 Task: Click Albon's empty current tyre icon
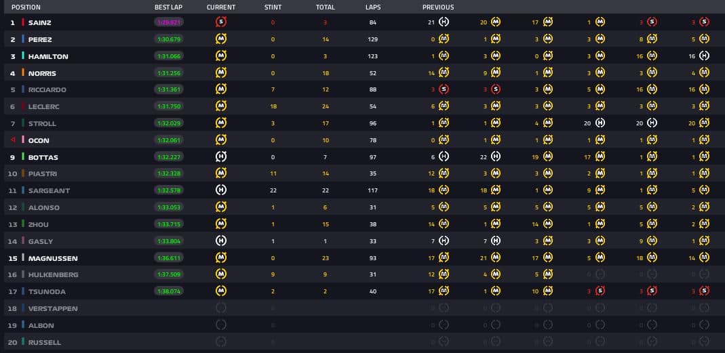[221, 325]
